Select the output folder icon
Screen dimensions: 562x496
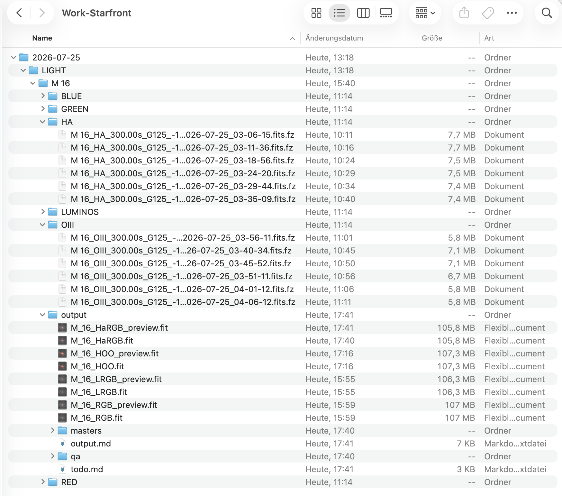pyautogui.click(x=53, y=315)
